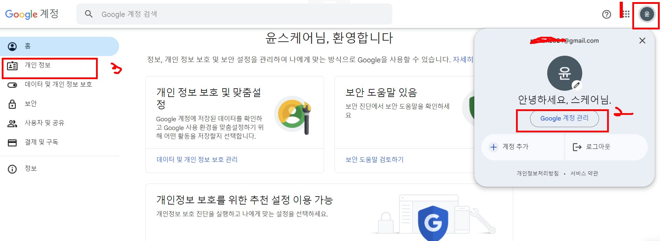Click the 윤스케어님, 환영합니다 title

(329, 38)
